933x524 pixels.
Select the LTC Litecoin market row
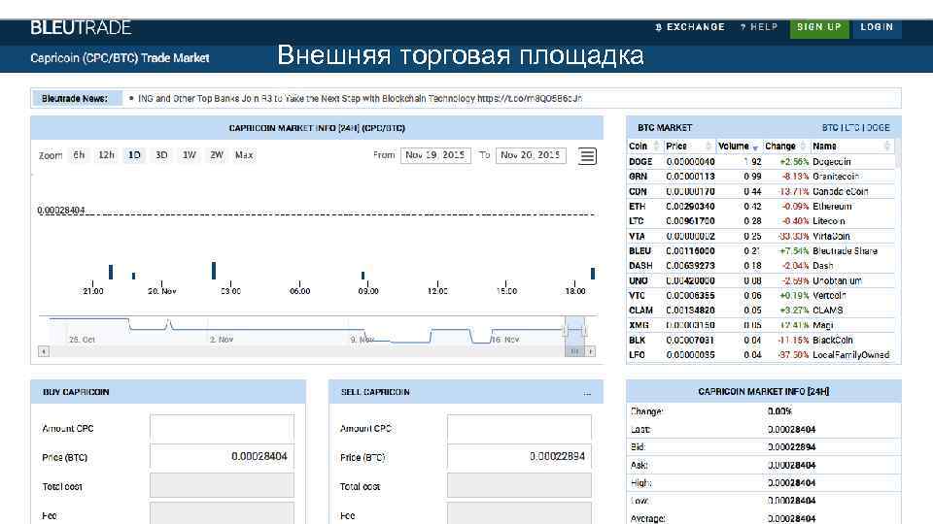(760, 221)
